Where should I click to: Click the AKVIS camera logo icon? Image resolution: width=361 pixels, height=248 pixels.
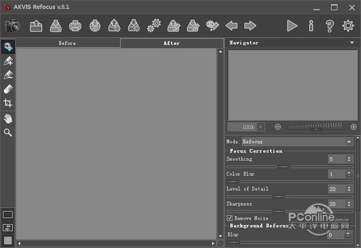[x=12, y=26]
